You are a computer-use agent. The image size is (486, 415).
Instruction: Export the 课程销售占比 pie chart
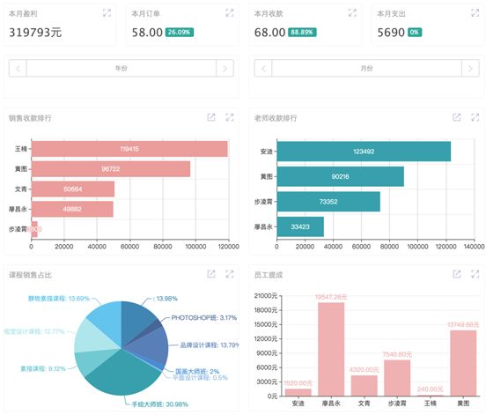(x=211, y=274)
